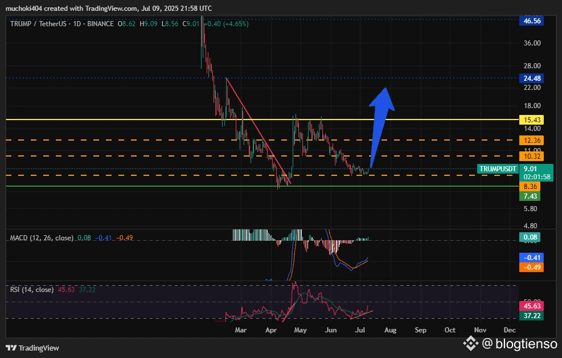Click the Jul label on the time axis

coord(360,330)
